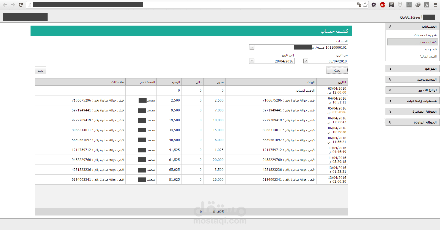Go back in the browser
Viewport: 440px width, 230px height.
pyautogui.click(x=5, y=5)
